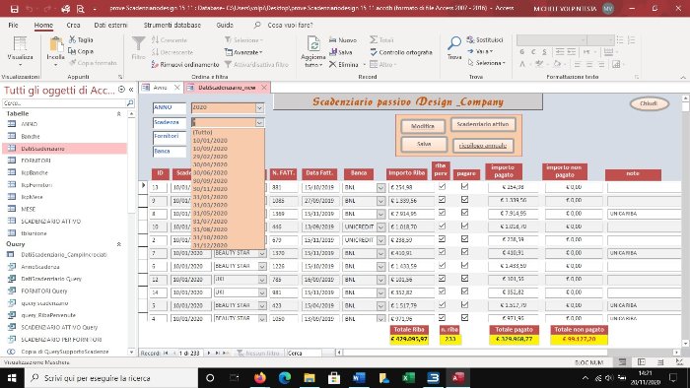Click the Modifica button
Viewport: 690px width, 388px height.
(423, 126)
